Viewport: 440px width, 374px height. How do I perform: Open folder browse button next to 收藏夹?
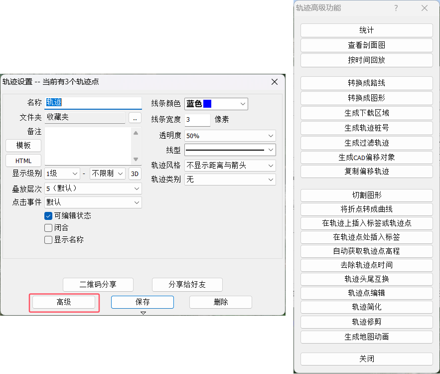point(135,118)
